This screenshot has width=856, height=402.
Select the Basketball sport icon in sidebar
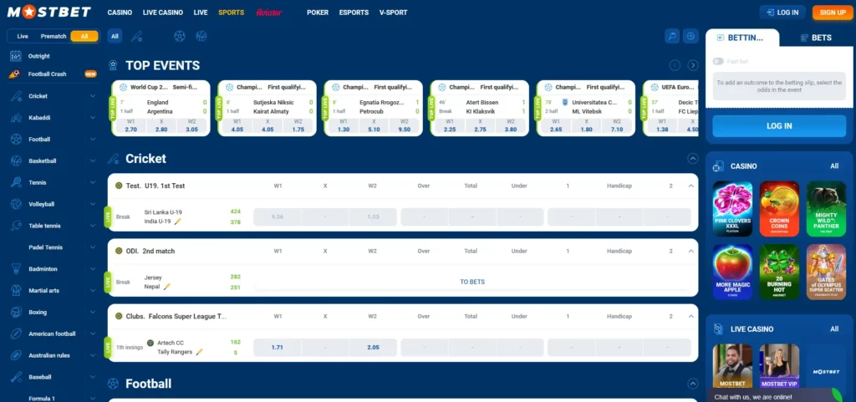click(16, 161)
